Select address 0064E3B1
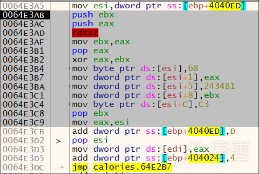 (x=24, y=51)
